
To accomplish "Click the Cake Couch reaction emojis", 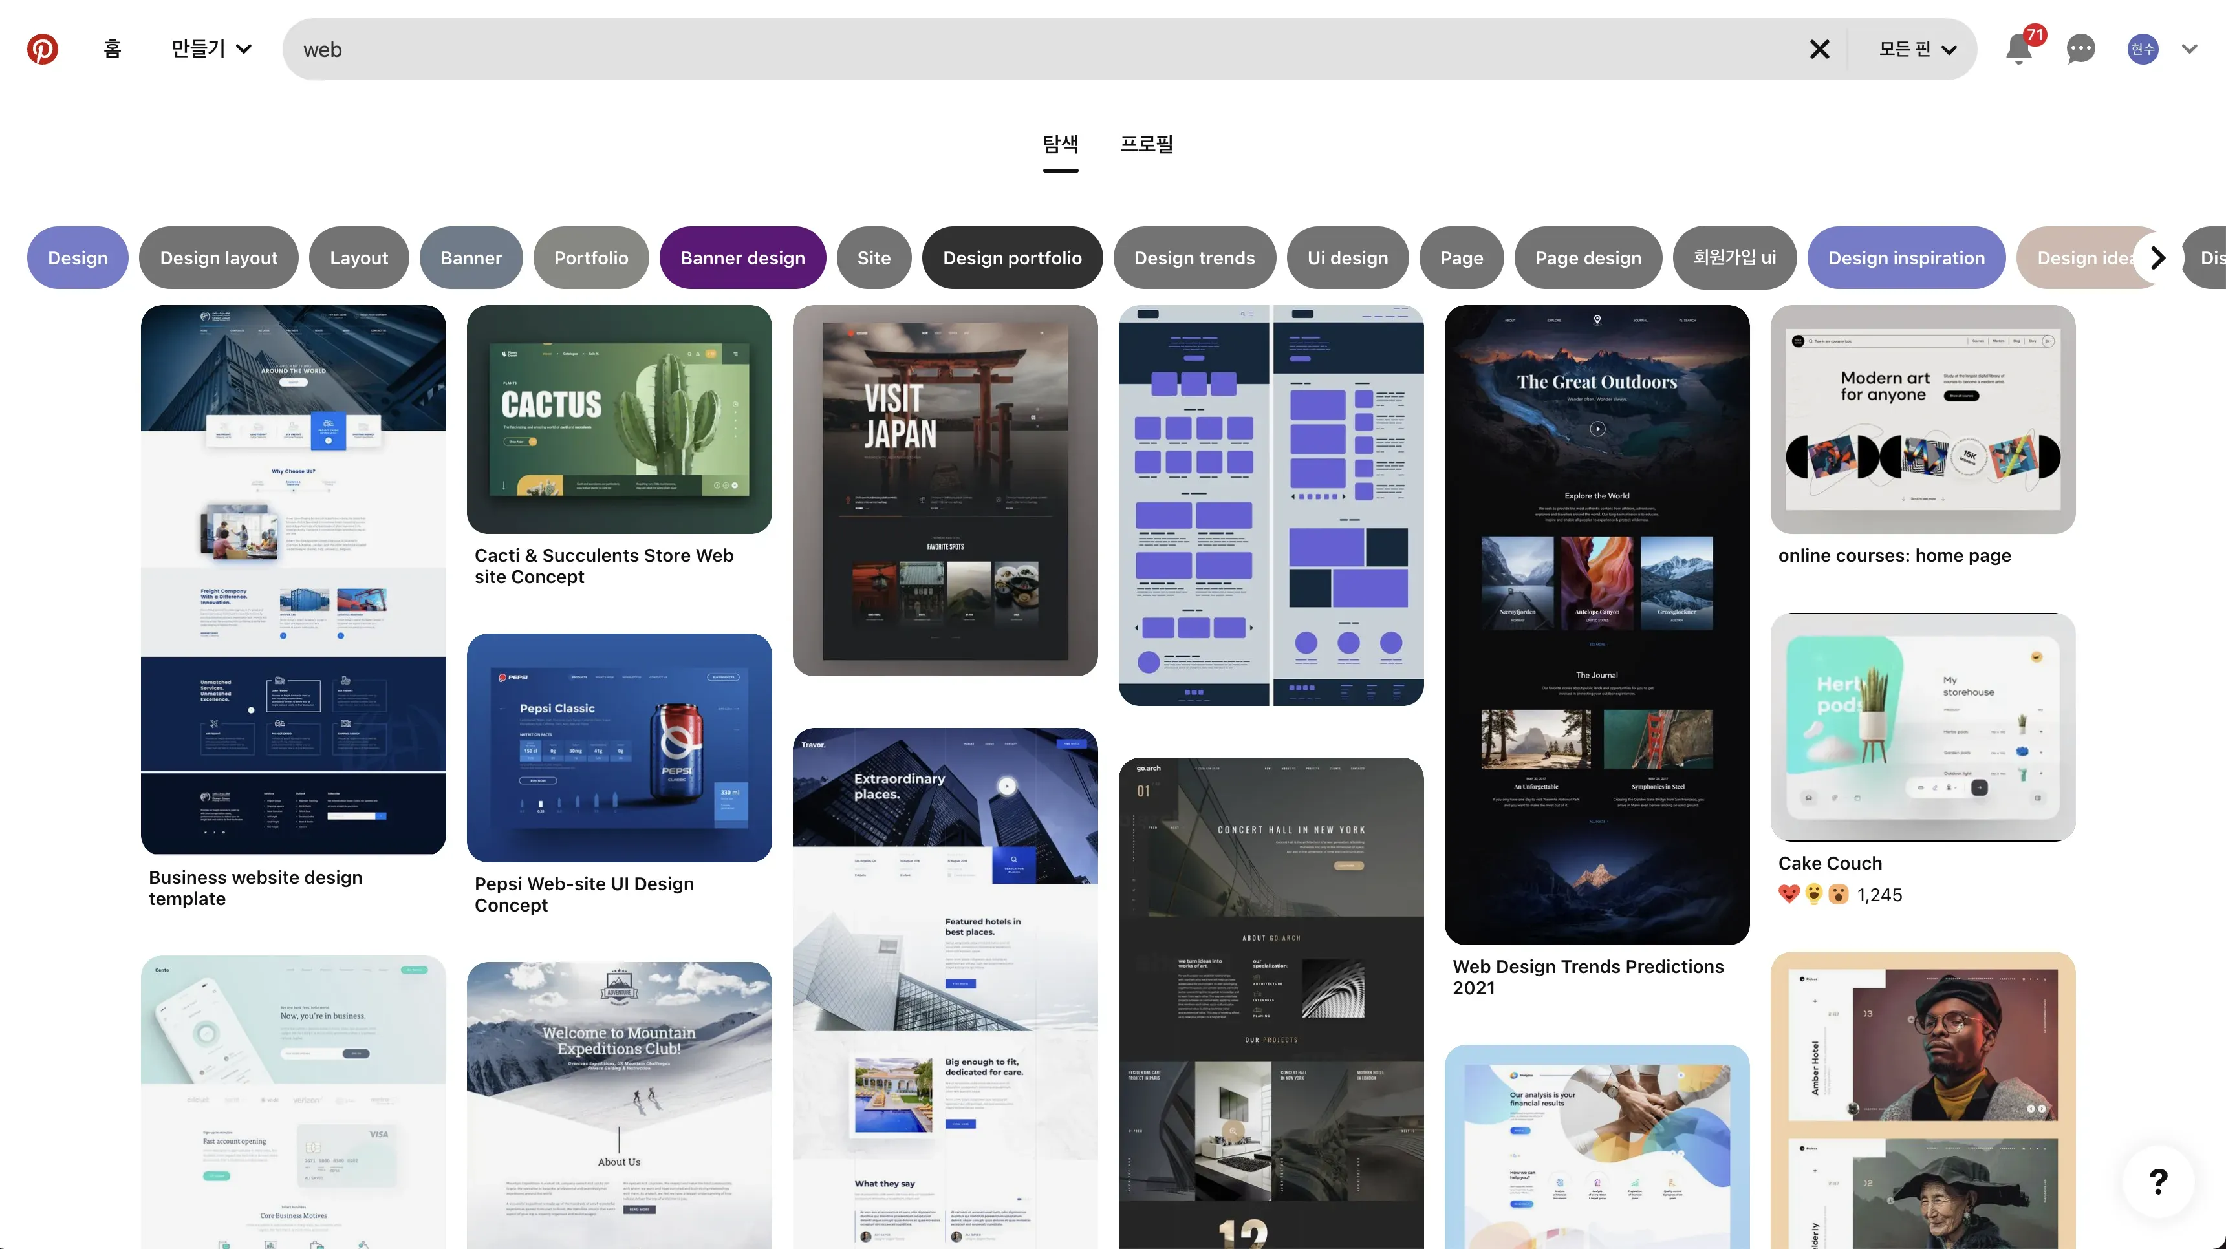I will click(1813, 894).
